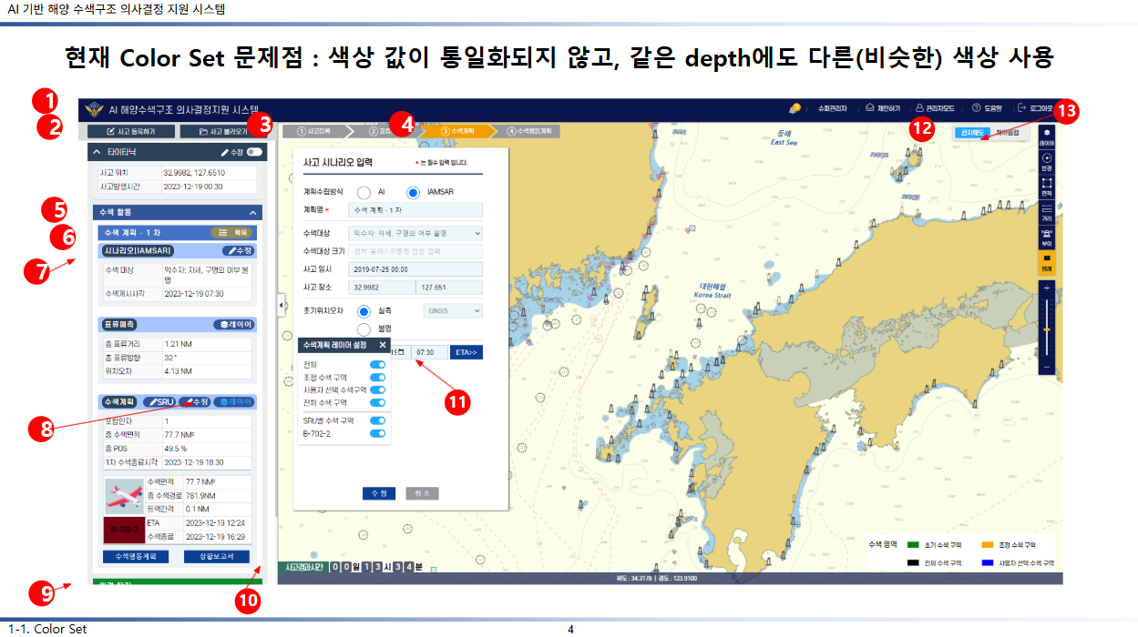Open 레이어 in the 수색계획 header
Image resolution: width=1138 pixels, height=637 pixels.
234,401
